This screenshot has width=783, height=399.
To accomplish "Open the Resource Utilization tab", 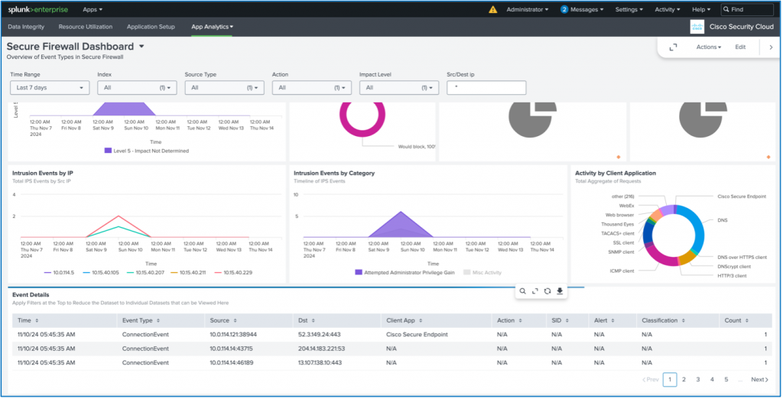I will (85, 27).
